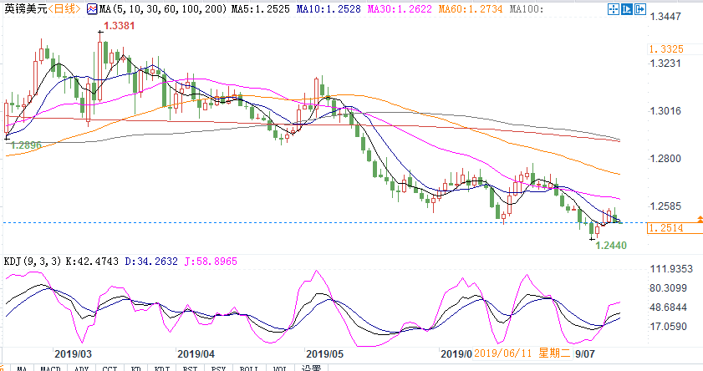This screenshot has width=703, height=371.
Task: Switch to the BOLL indicator tab
Action: click(x=249, y=368)
